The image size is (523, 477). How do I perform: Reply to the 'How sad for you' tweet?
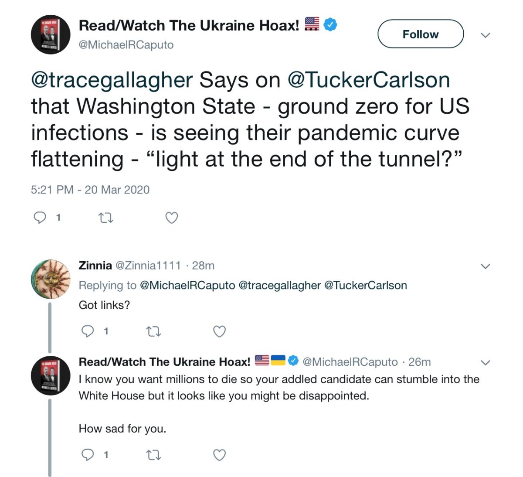88,455
